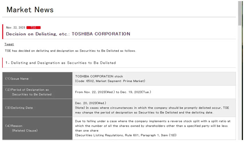Click the Dec. 20, 2023(Wed.) delisting date

[x=90, y=103]
